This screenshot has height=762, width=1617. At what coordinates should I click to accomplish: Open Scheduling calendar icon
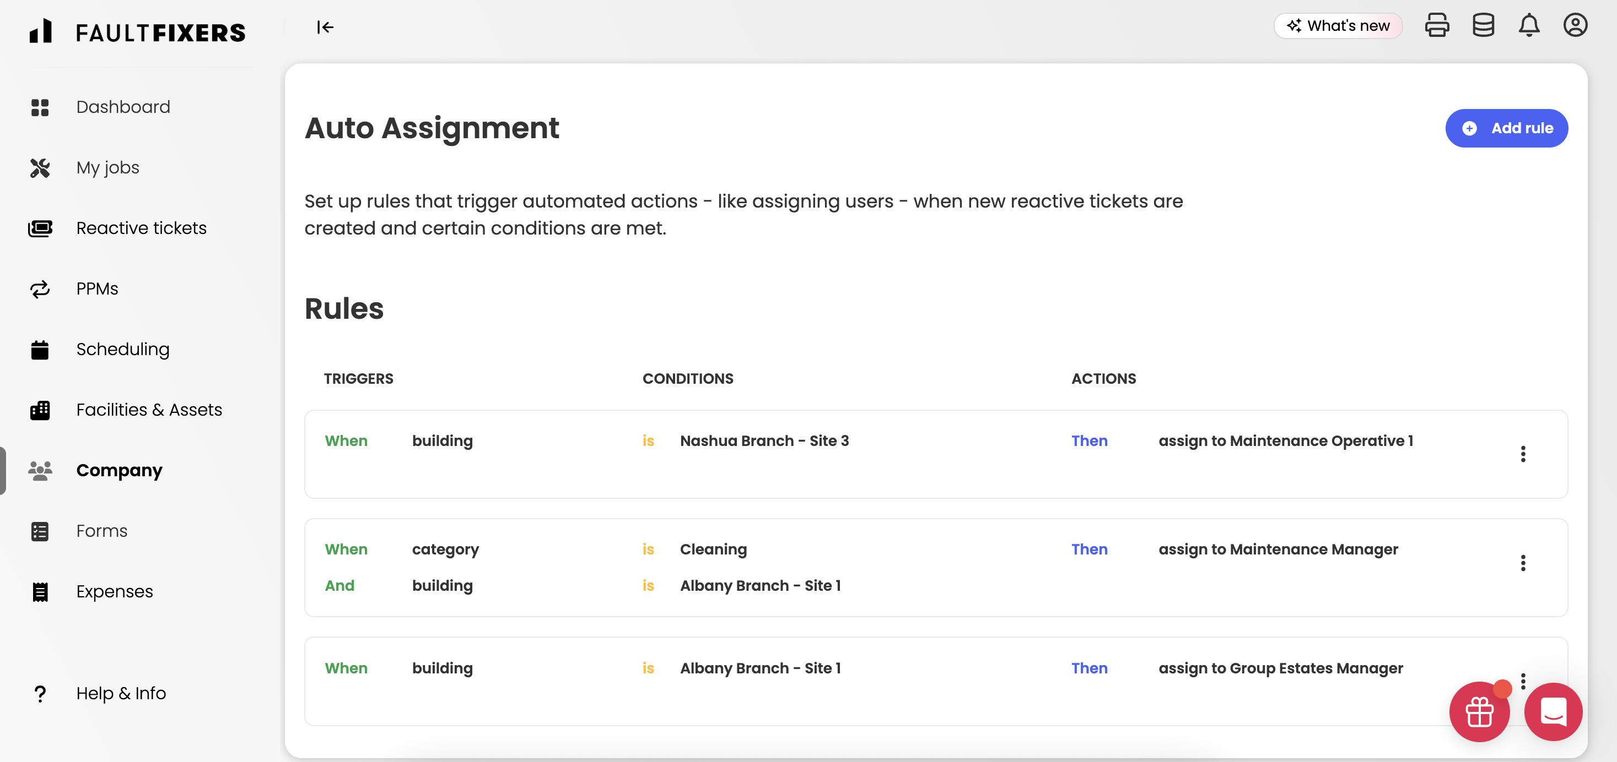pos(40,349)
